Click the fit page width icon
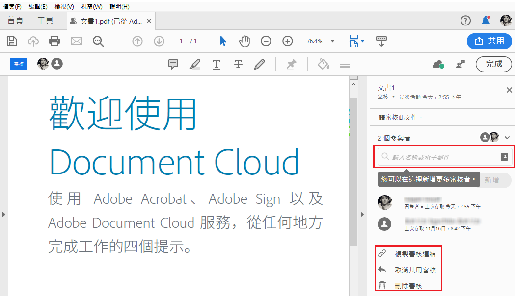 pos(354,41)
